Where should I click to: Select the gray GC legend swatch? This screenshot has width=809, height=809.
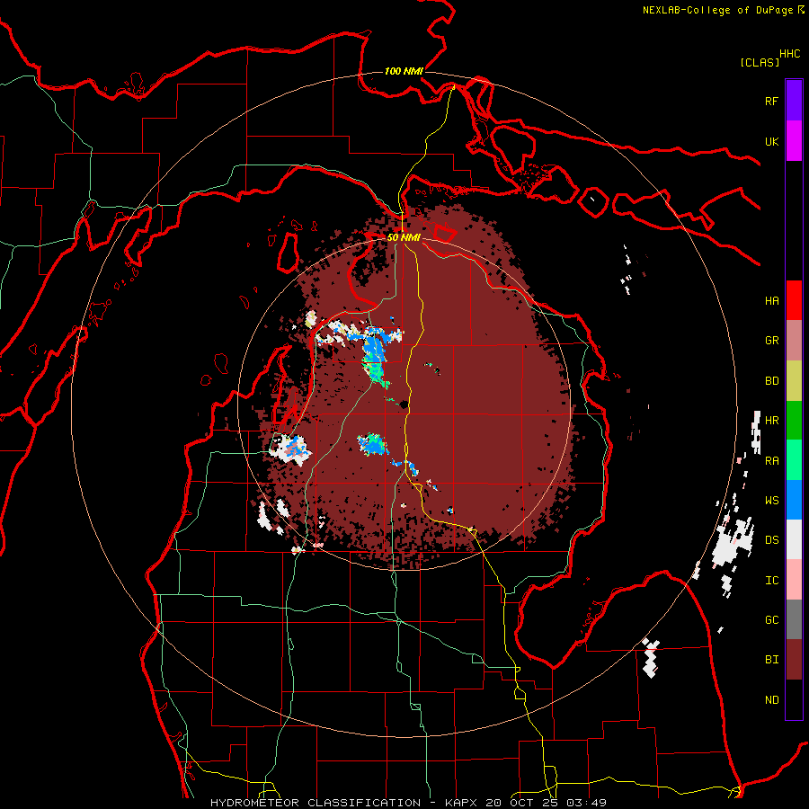click(794, 619)
